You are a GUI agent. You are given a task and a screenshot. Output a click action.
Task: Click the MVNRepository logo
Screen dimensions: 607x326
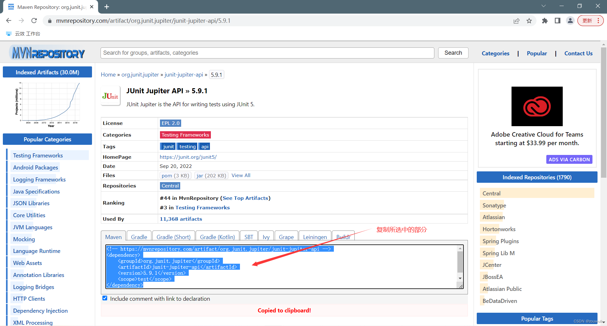coord(47,53)
